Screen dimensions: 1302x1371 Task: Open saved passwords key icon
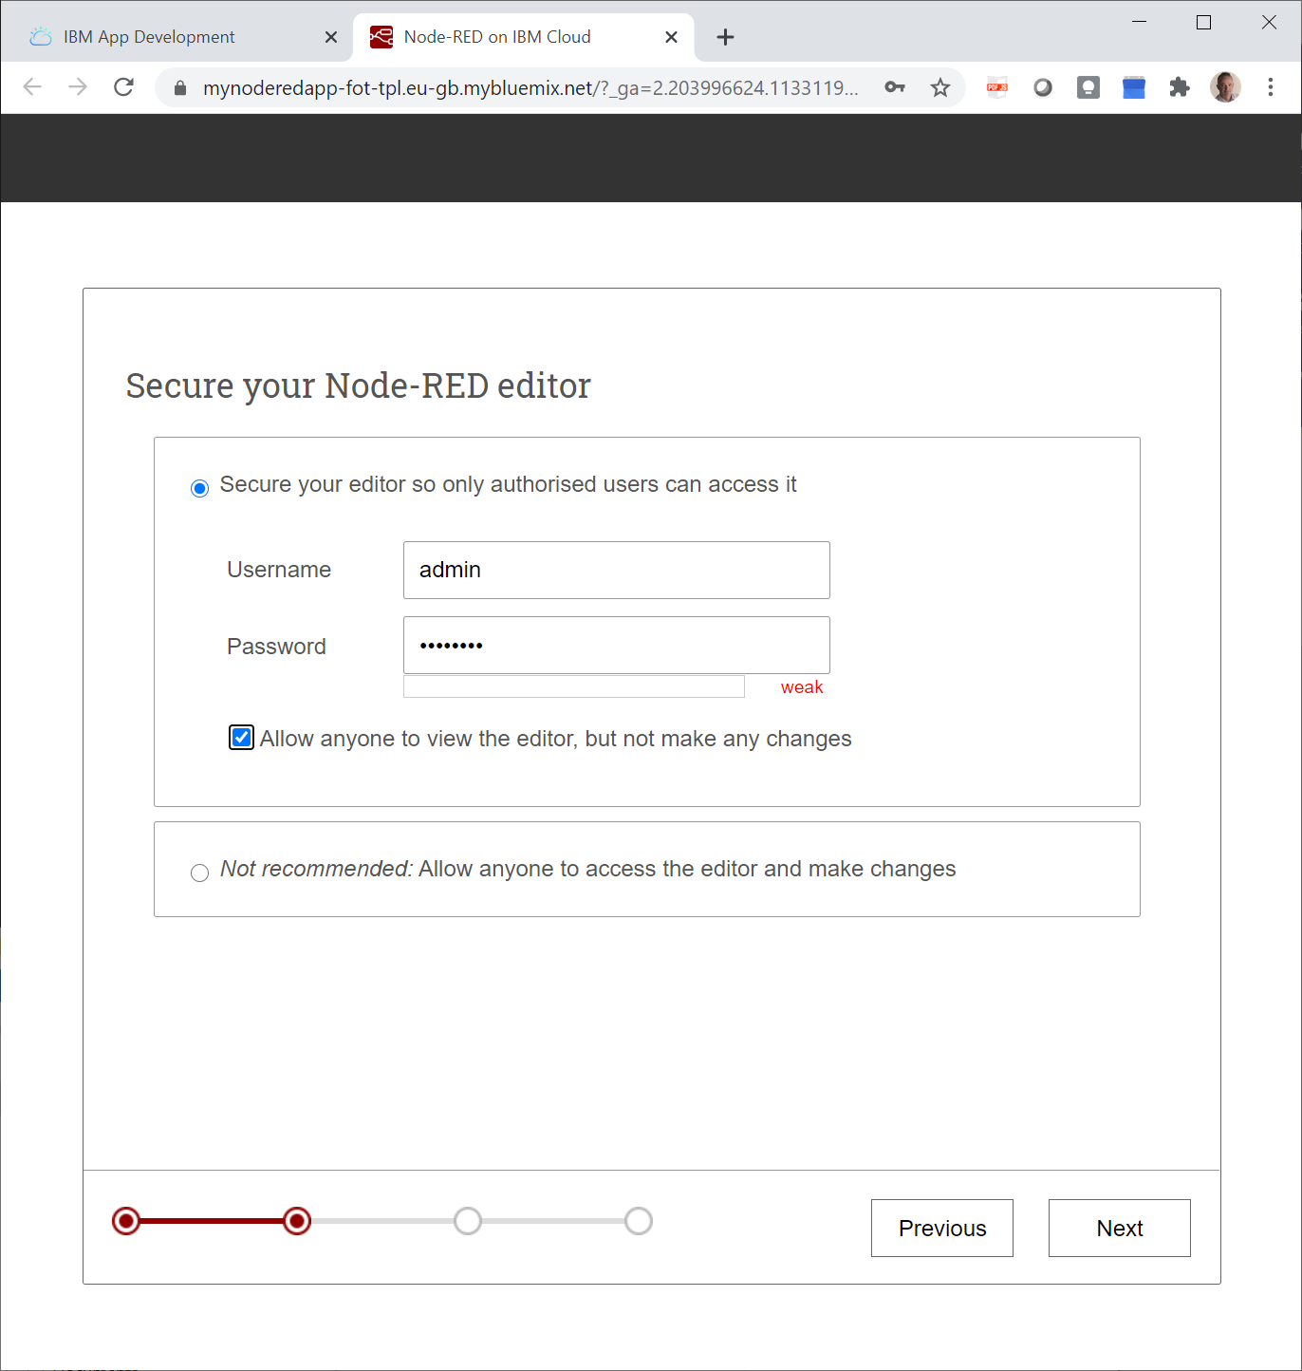[x=895, y=87]
